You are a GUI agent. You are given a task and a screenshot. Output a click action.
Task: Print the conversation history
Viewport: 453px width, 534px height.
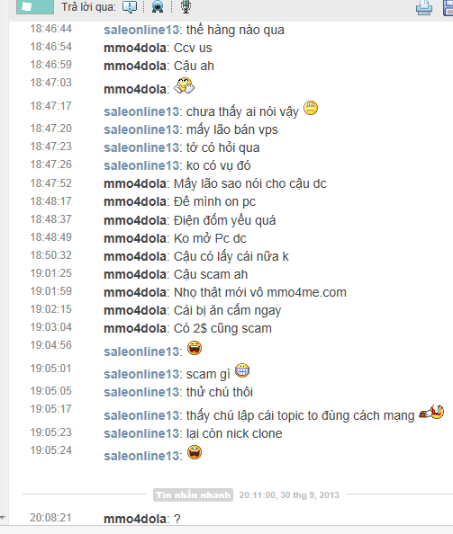[424, 7]
